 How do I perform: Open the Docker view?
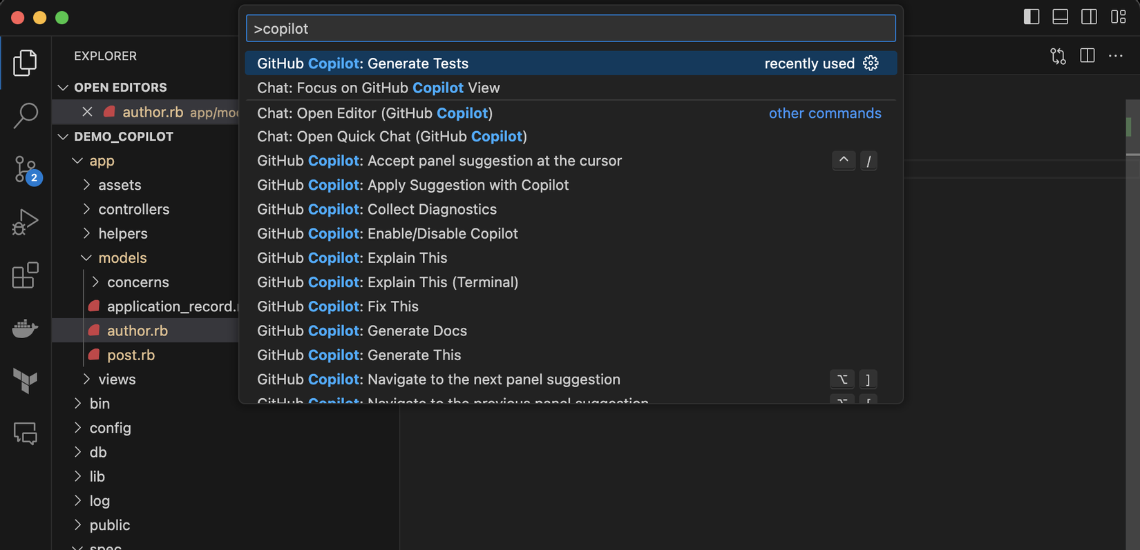click(x=26, y=328)
